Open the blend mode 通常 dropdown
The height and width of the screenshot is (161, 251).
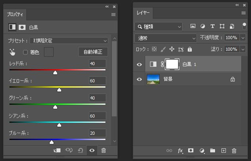(x=166, y=38)
